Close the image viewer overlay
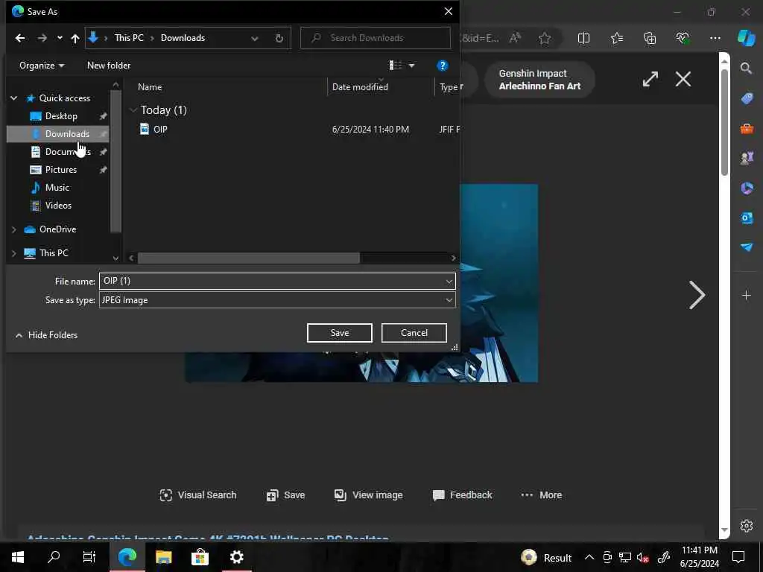The height and width of the screenshot is (572, 763). click(683, 79)
